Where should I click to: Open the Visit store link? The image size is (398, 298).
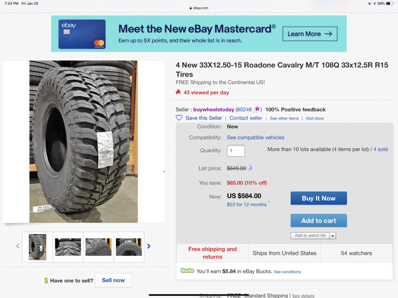point(314,118)
